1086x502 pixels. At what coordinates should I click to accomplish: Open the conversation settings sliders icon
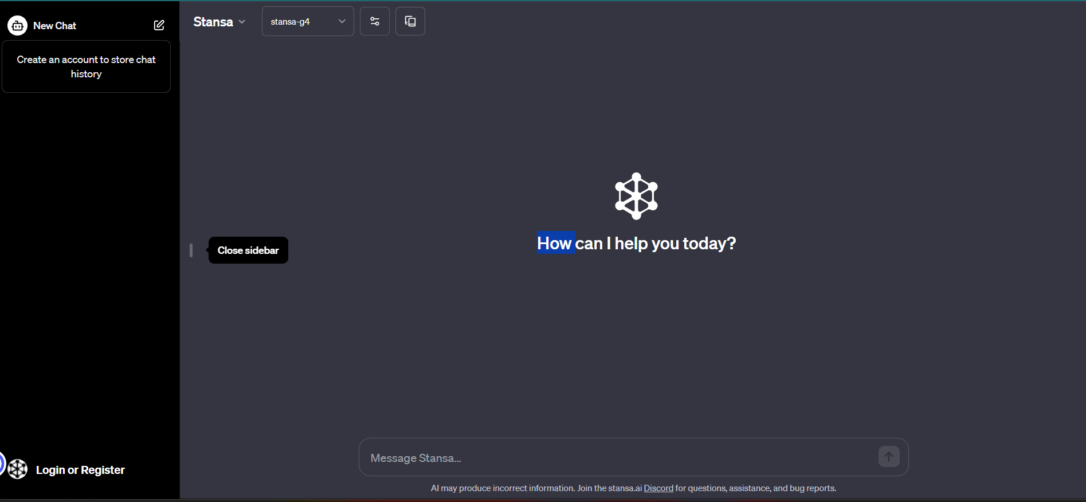(375, 21)
